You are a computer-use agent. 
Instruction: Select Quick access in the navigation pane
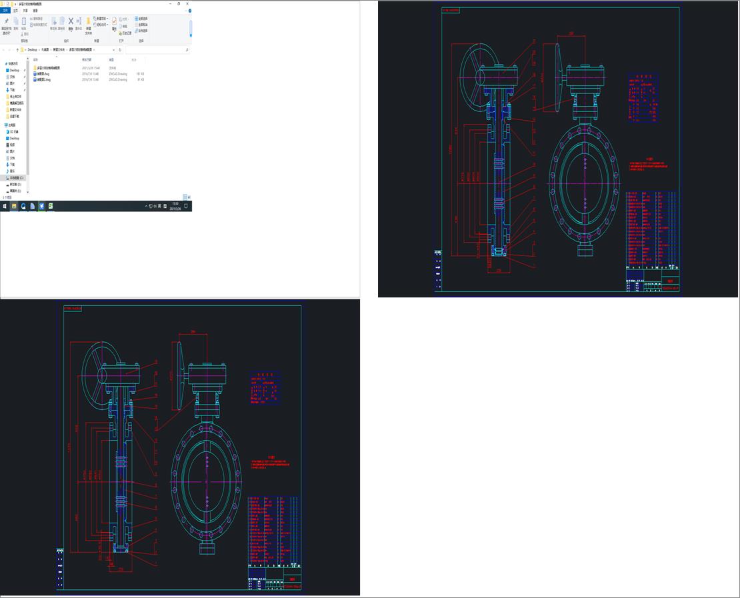[13, 63]
